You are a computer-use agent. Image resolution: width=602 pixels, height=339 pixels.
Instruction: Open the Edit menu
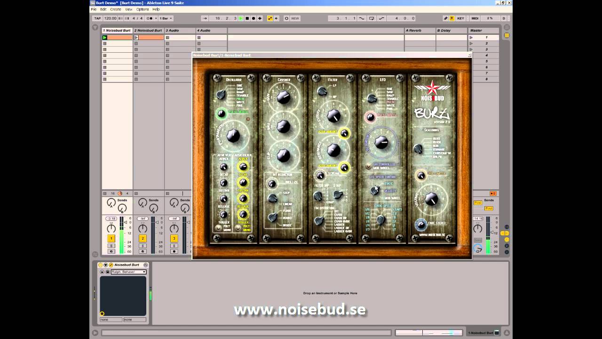tap(103, 9)
